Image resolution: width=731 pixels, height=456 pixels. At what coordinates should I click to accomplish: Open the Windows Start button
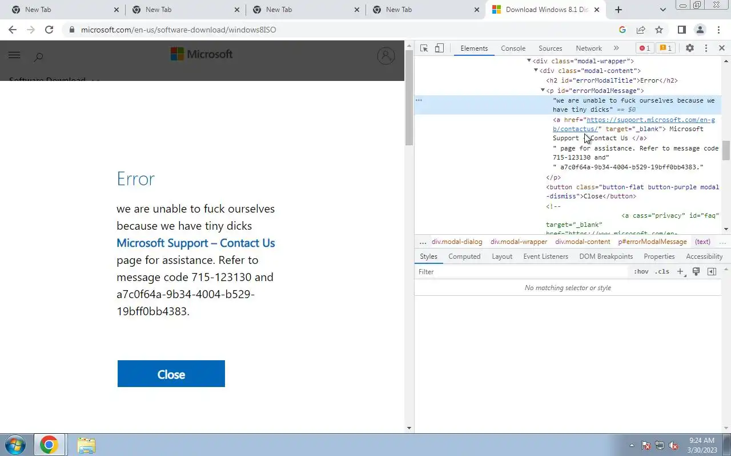click(15, 445)
